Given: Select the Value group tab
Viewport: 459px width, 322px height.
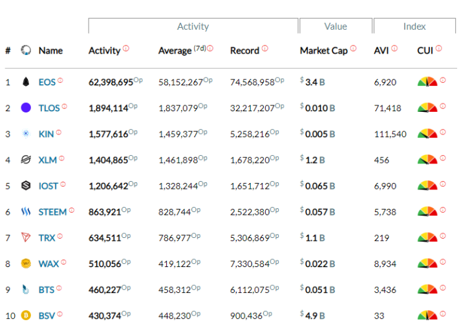Looking at the screenshot, I should tap(336, 26).
